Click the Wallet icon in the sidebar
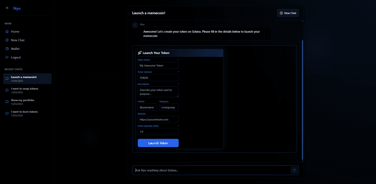 7,49
